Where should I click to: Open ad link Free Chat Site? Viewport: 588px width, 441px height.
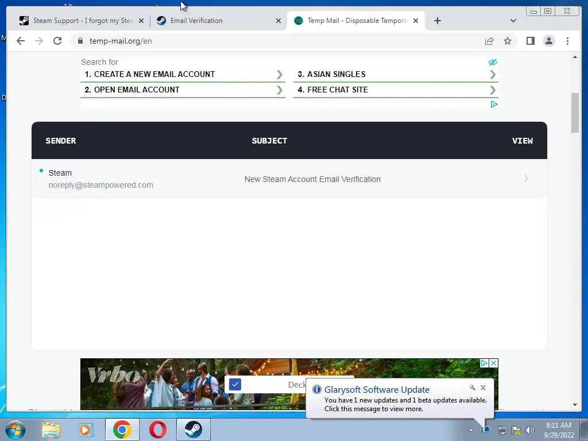[337, 90]
